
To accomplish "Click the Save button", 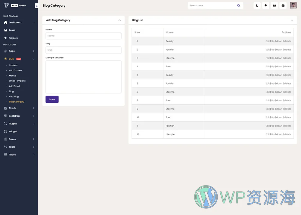I will click(52, 99).
